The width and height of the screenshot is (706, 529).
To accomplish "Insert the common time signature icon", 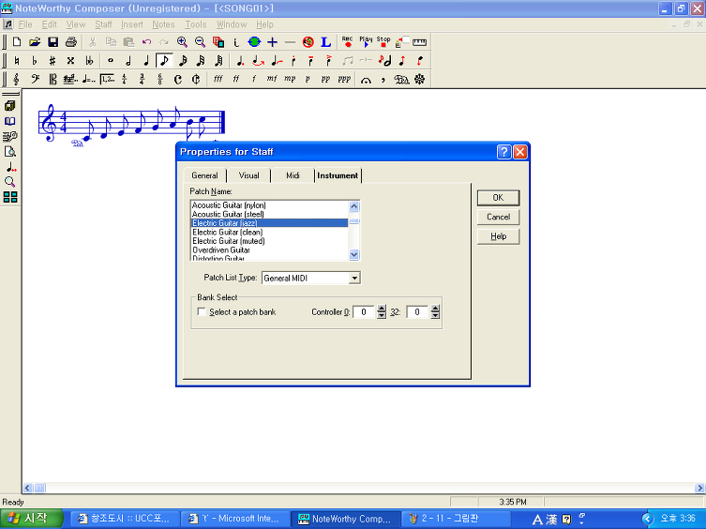I will point(178,80).
